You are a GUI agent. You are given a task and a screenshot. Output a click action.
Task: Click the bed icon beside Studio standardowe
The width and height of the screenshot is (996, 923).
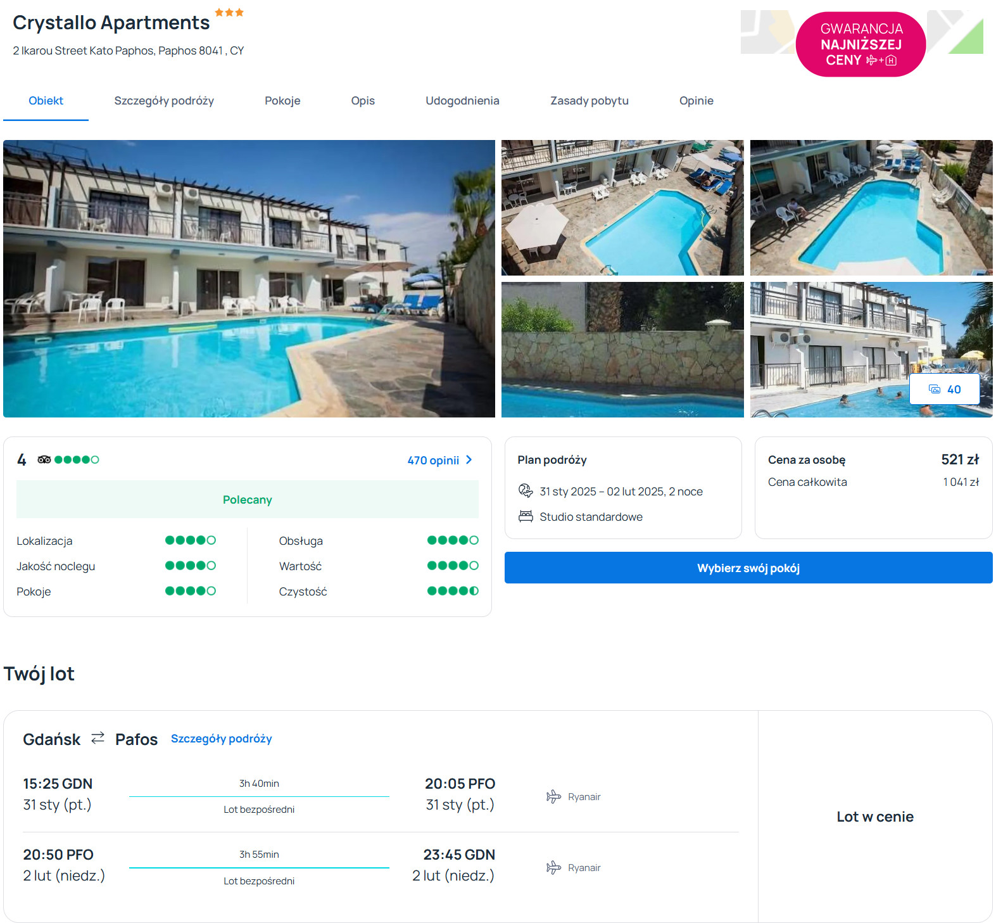pyautogui.click(x=526, y=516)
